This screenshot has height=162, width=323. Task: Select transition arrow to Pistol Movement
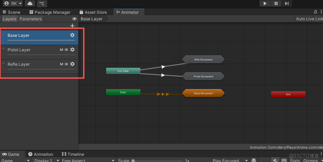pyautogui.click(x=163, y=75)
